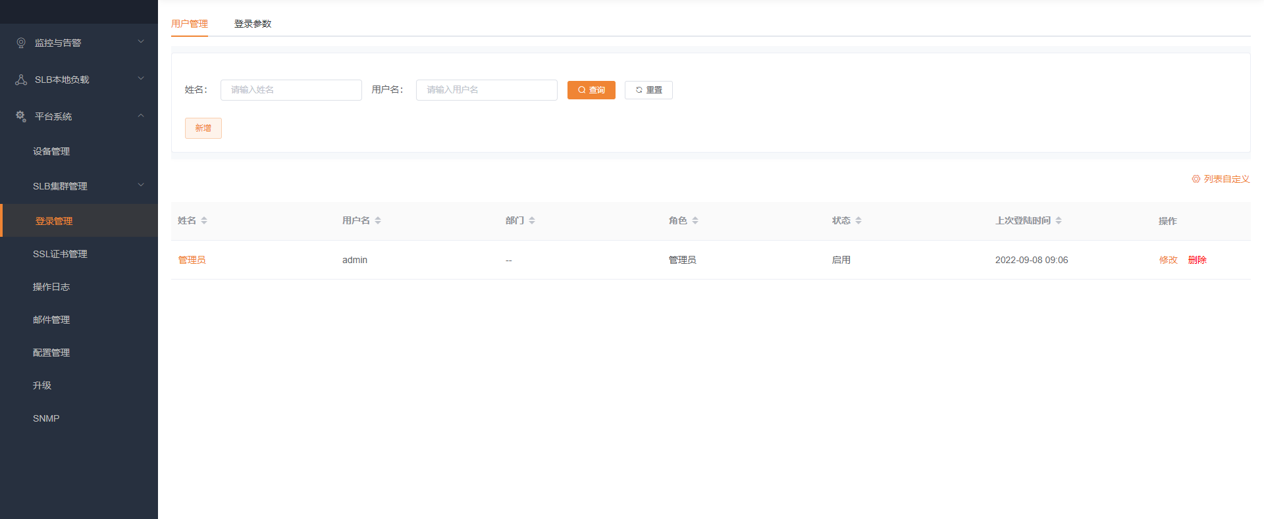
Task: Sort table by 状态 column arrows
Action: pyautogui.click(x=858, y=220)
